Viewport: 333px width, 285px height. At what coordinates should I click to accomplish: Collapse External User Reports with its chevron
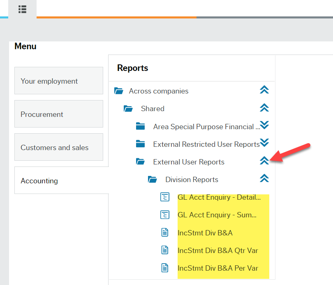pos(264,161)
